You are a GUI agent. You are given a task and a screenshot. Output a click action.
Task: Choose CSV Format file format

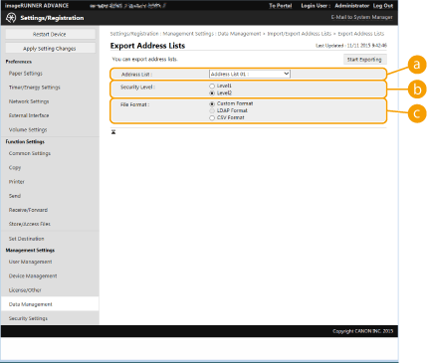[x=212, y=117]
